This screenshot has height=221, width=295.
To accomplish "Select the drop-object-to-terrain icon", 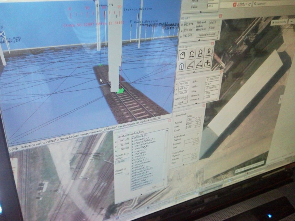I will click(x=209, y=52).
